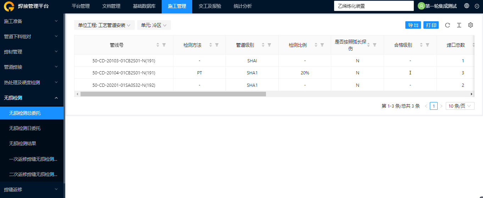Click the green user avatar icon

point(421,6)
